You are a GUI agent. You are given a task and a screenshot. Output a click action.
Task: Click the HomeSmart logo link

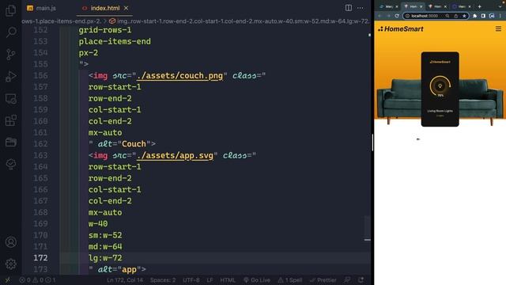tap(401, 28)
